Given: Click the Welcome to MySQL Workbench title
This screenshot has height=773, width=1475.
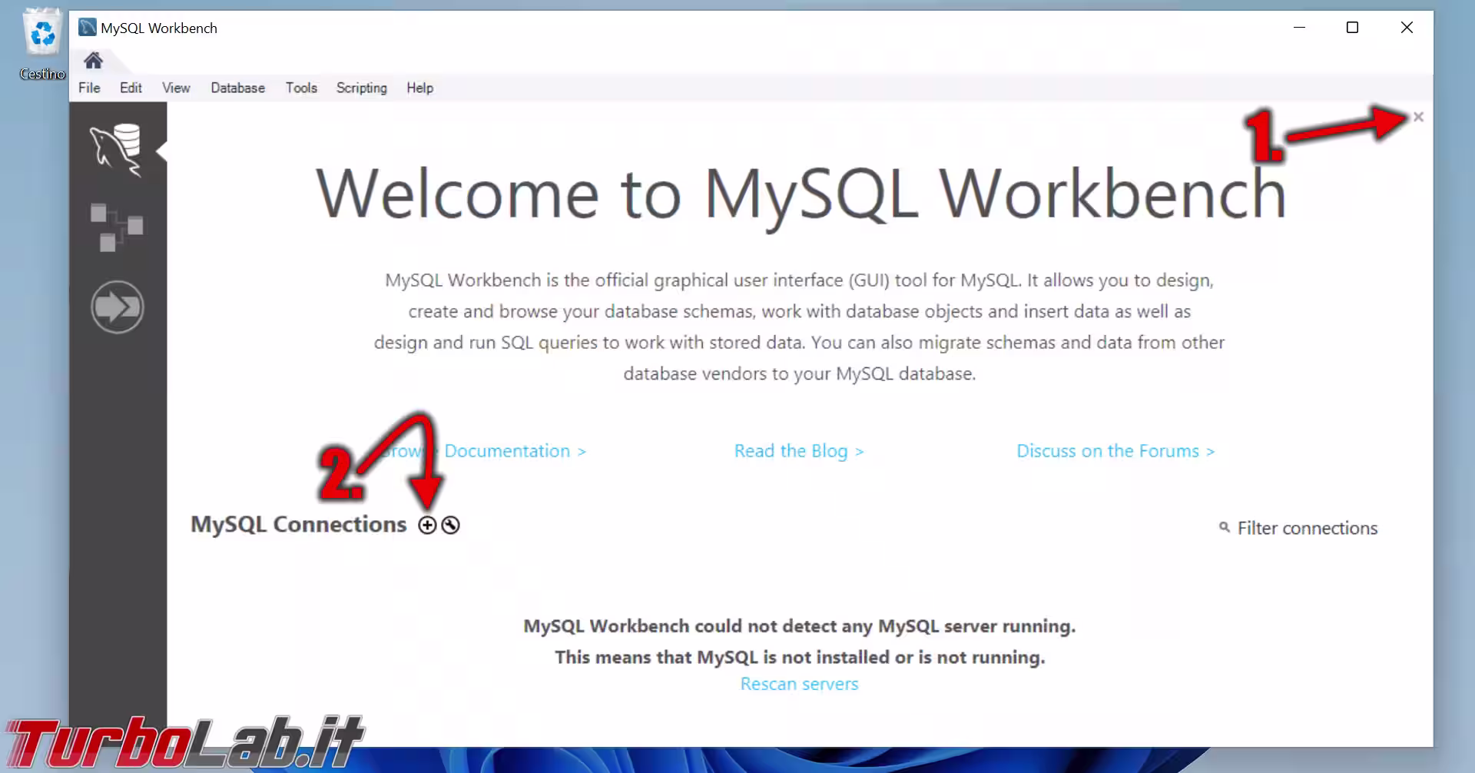Looking at the screenshot, I should [801, 194].
